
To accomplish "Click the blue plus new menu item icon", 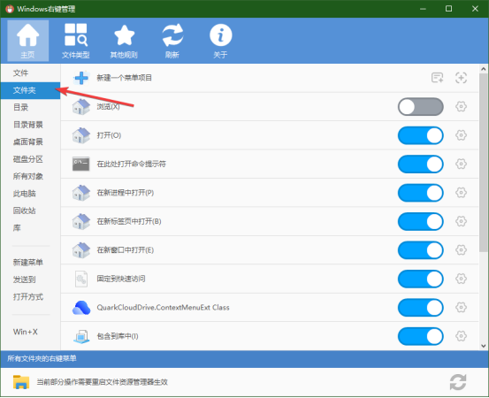I will pyautogui.click(x=81, y=78).
